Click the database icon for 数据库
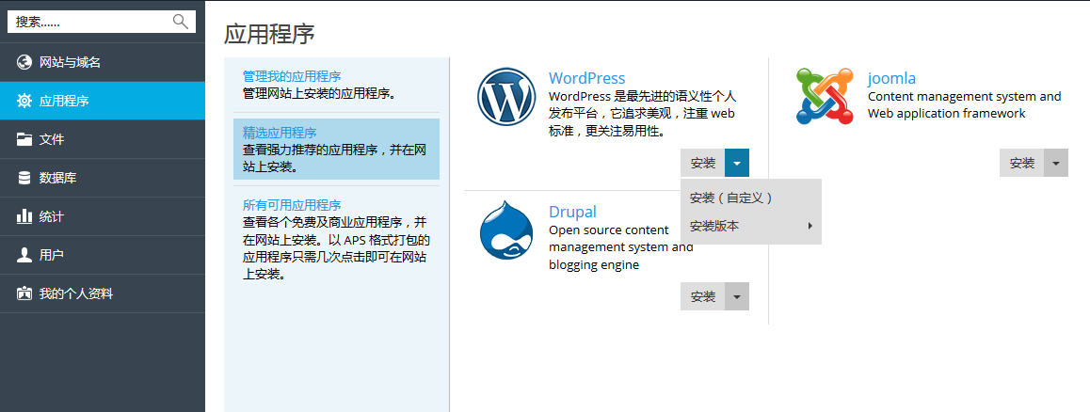Viewport: 1090px width, 412px height. (24, 178)
